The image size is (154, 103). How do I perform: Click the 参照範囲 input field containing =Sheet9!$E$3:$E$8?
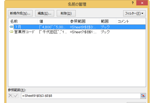81,96
